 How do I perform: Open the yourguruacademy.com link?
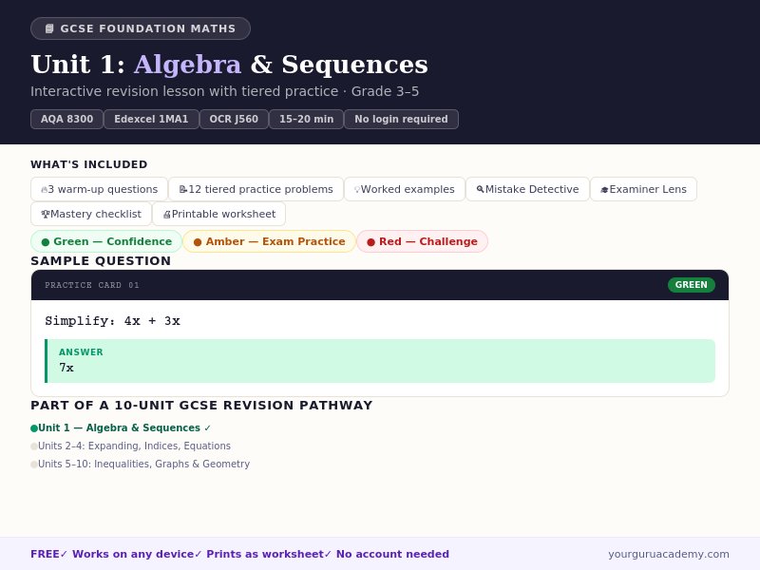click(x=667, y=554)
